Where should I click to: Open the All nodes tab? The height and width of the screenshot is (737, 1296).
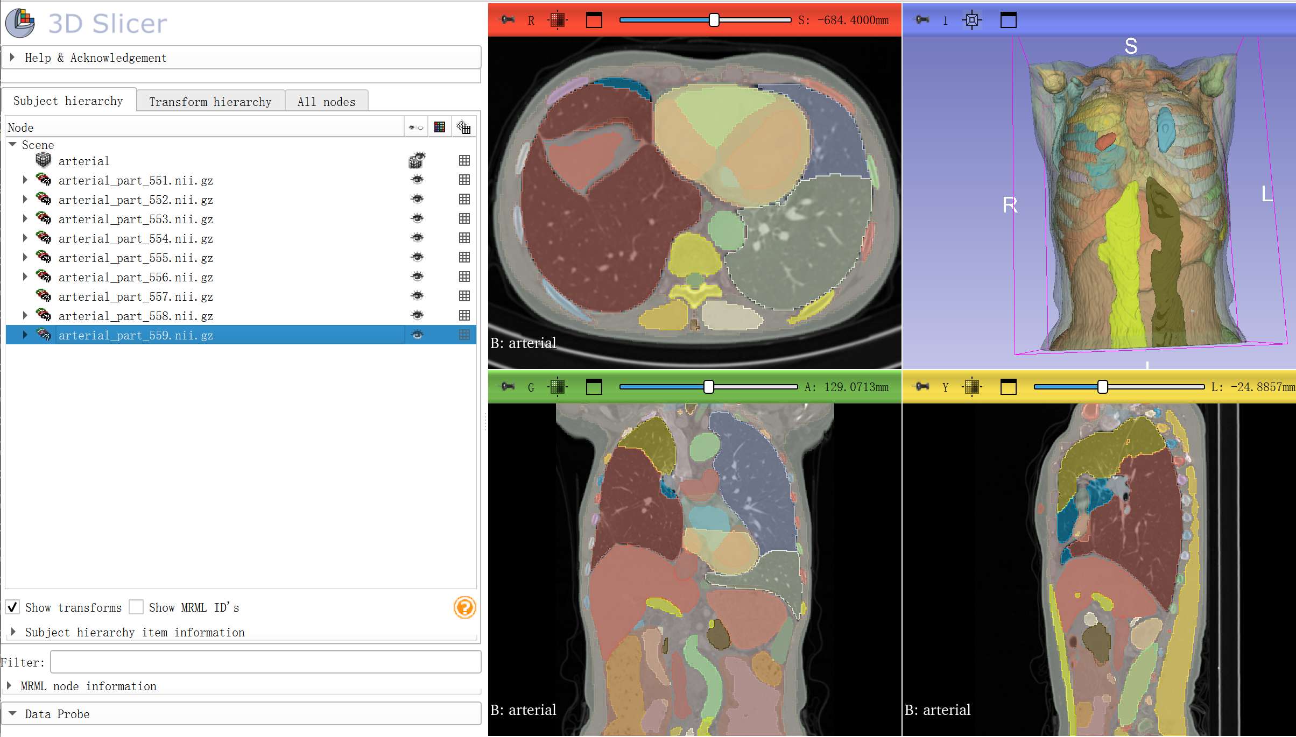point(326,102)
